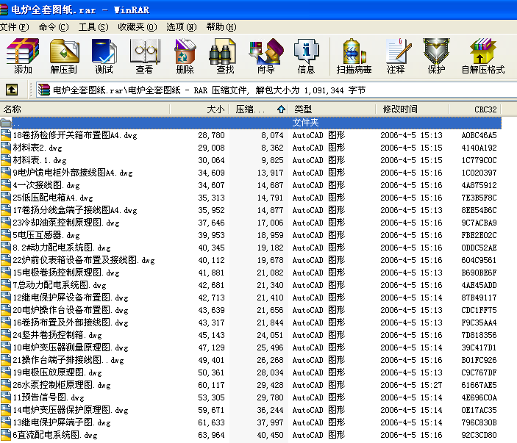Select file 7总动力配电系统图.dwg
This screenshot has height=443, width=517.
pos(60,285)
